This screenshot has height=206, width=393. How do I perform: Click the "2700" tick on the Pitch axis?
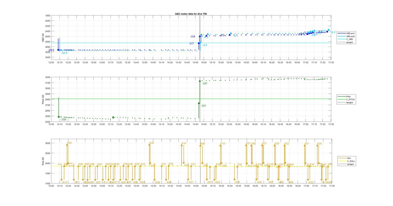tap(47, 105)
